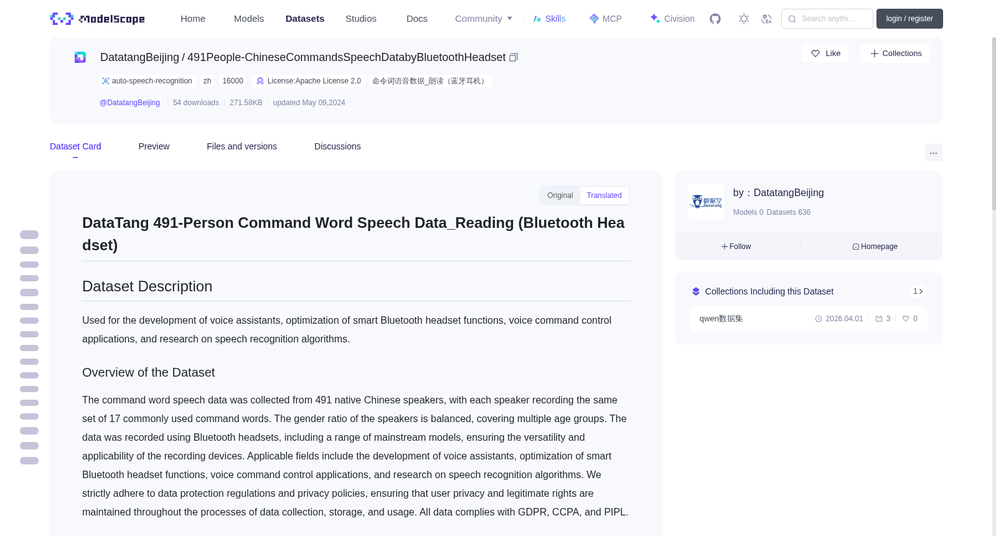Jump using last outline pill in sidebar
Screen dimensions: 996x536
29,461
